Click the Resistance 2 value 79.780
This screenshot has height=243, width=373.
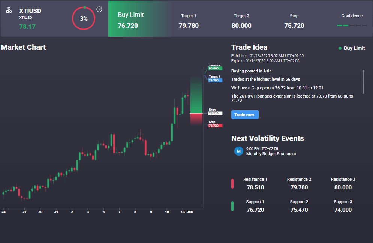299,187
